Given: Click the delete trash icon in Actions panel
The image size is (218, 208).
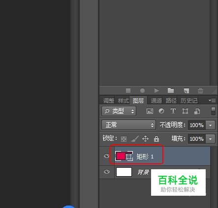Looking at the screenshot, I should click(x=200, y=90).
